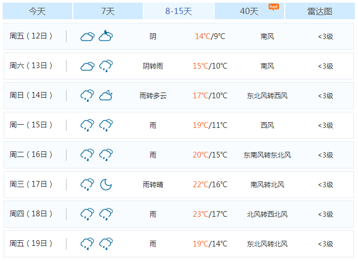Click the orange hot badge on 40天
Viewport: 358px width, 261px height.
click(273, 7)
